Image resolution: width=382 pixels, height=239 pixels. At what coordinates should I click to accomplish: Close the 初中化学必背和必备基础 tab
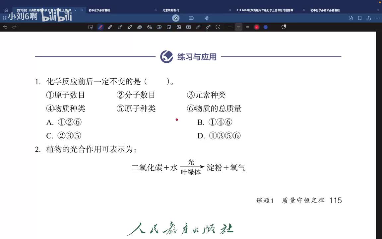click(x=378, y=10)
